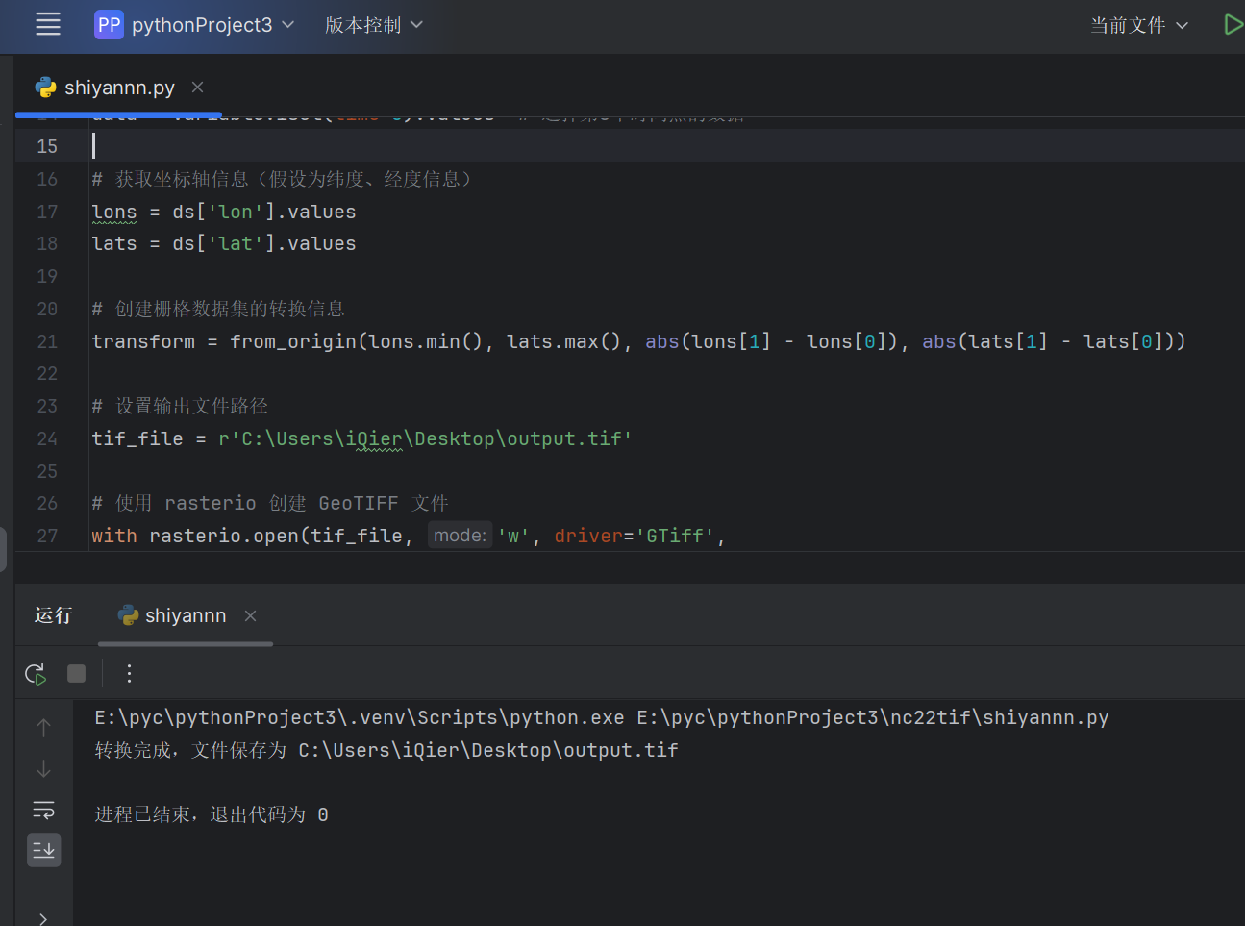Toggle scroll to end in console

pos(44,850)
